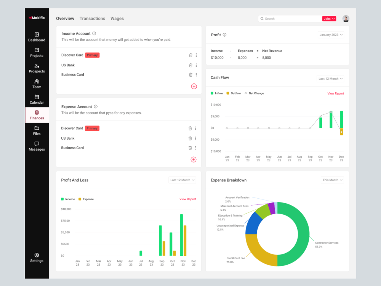Click the Nov 23 income bar in Profit And Loss
The image size is (381, 286).
[x=181, y=235]
